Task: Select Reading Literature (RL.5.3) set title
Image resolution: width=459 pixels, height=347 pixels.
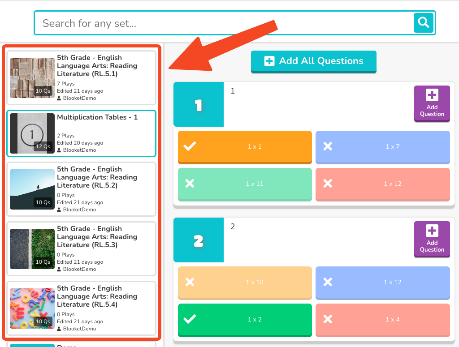Action: click(97, 237)
